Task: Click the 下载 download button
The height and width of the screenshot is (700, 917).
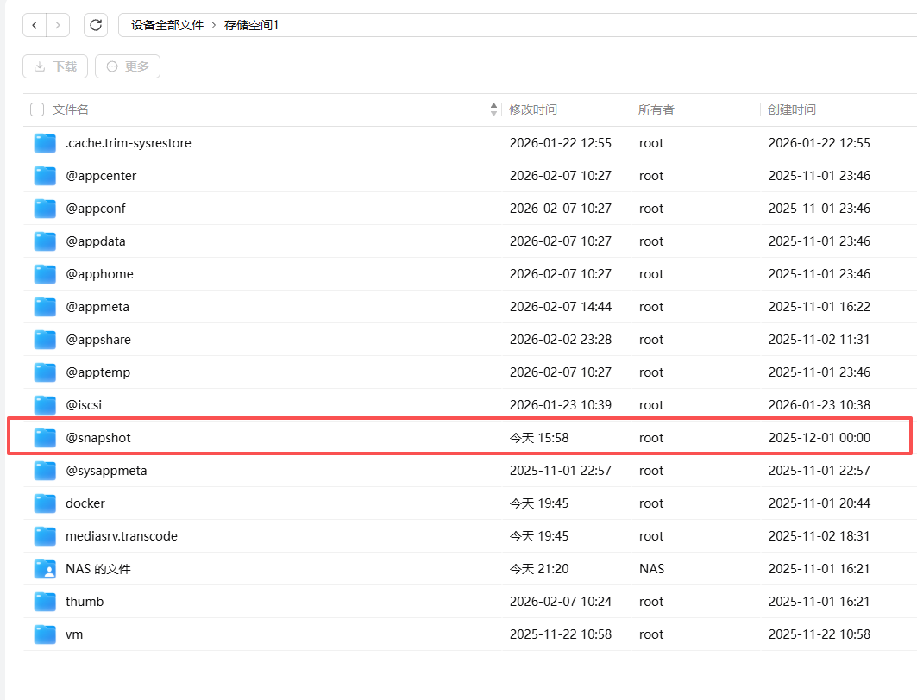Action: click(x=55, y=66)
